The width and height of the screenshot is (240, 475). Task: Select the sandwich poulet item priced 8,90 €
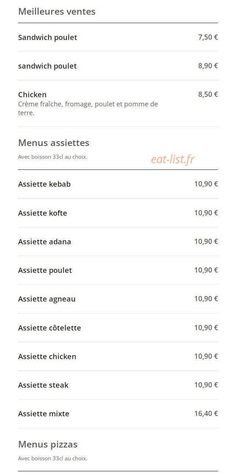[118, 66]
